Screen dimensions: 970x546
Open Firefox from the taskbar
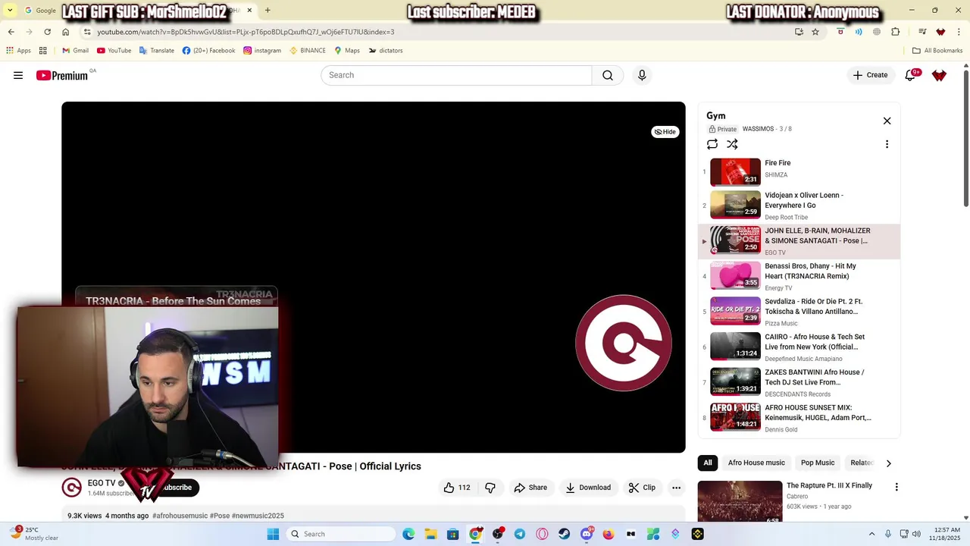coord(609,534)
